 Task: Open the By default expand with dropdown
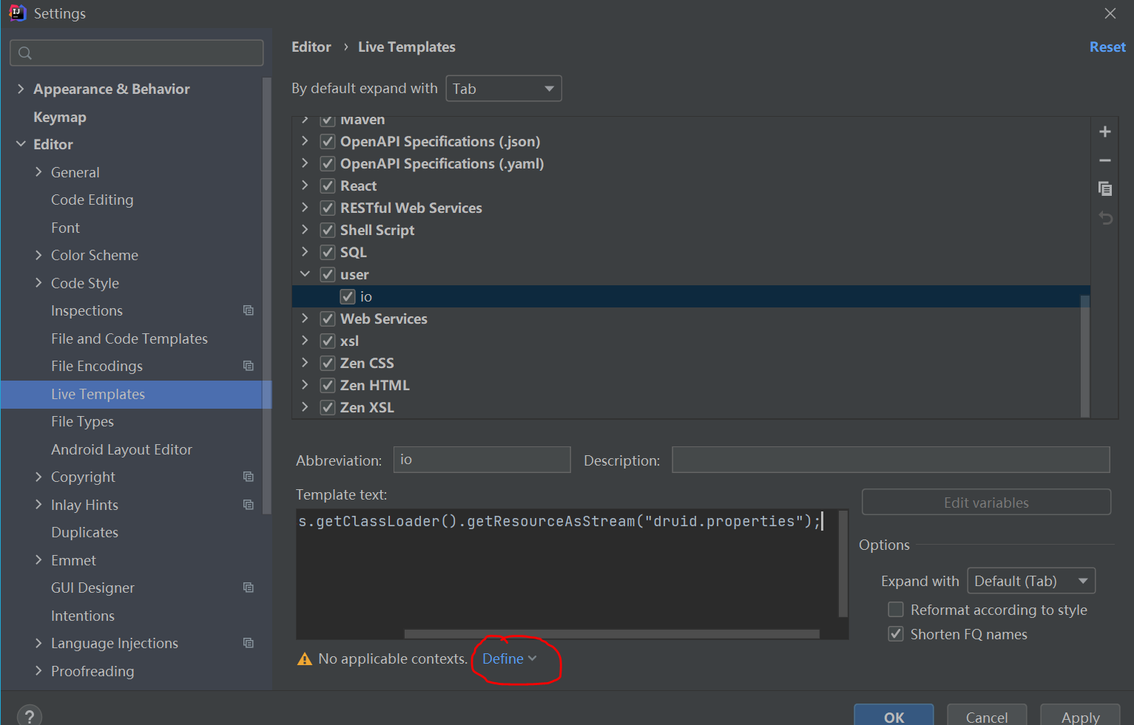(x=504, y=89)
